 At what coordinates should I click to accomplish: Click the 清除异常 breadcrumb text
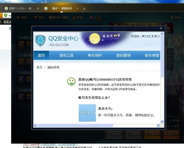click(x=53, y=67)
